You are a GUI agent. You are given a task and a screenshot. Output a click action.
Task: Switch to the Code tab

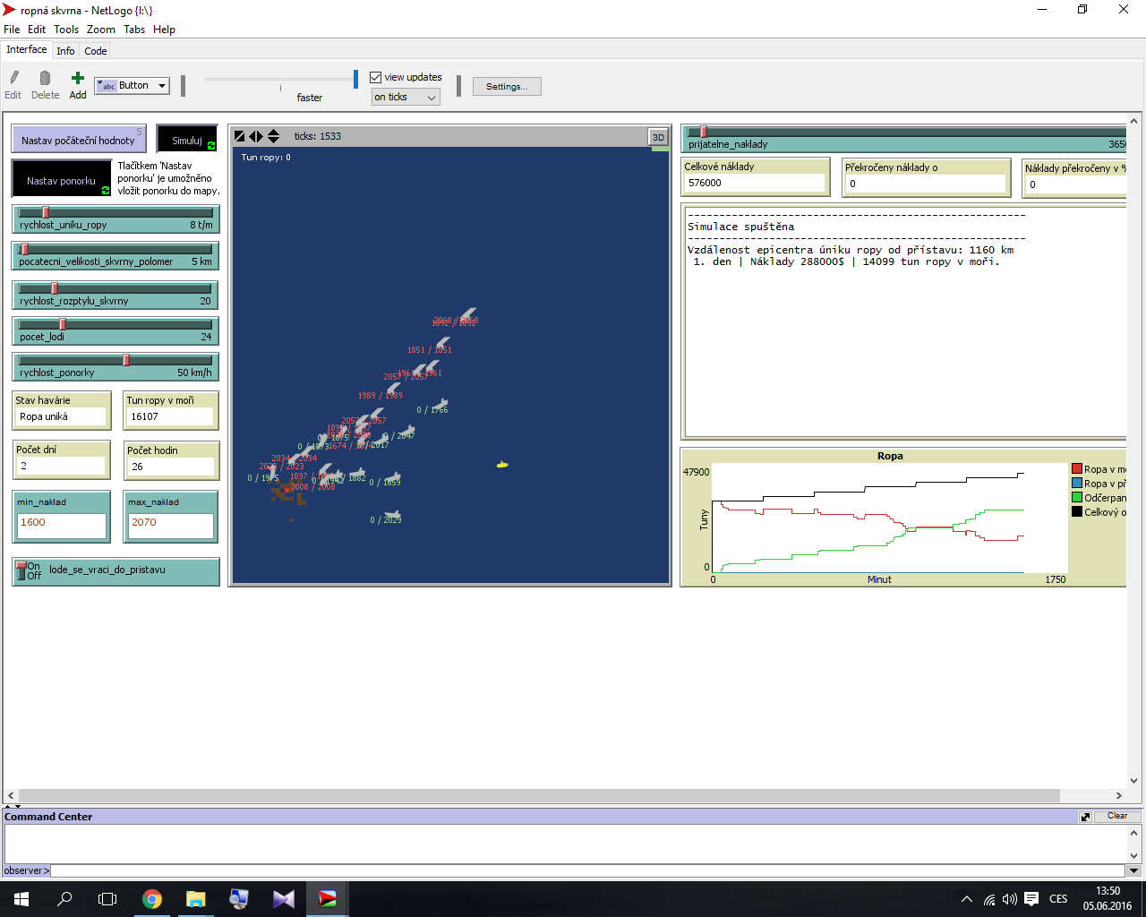tap(96, 51)
